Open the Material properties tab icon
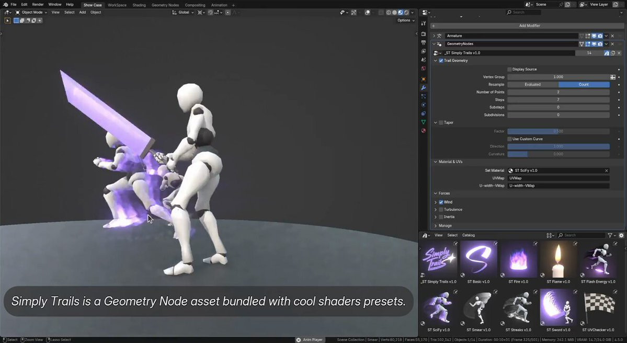Viewport: 627px width, 343px height. [x=424, y=131]
